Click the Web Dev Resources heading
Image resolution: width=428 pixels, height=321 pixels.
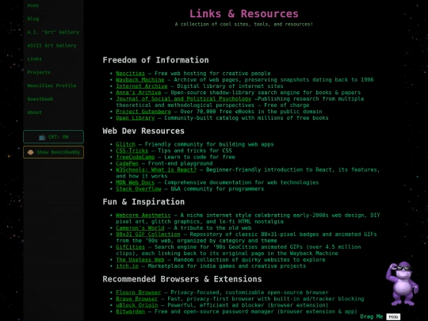pos(143,131)
